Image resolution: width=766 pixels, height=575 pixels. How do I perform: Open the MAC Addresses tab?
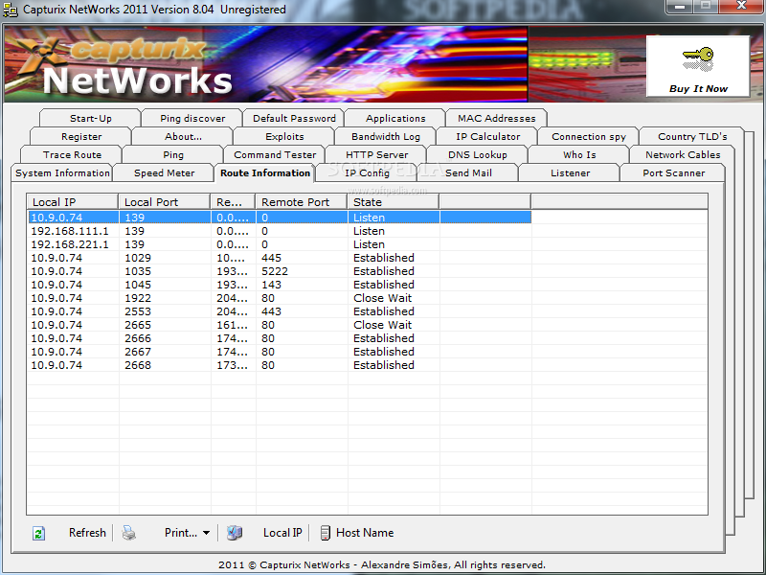(497, 118)
